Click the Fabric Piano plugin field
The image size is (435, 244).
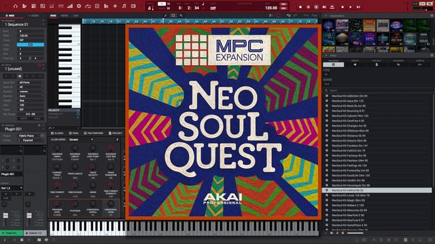pos(29,136)
